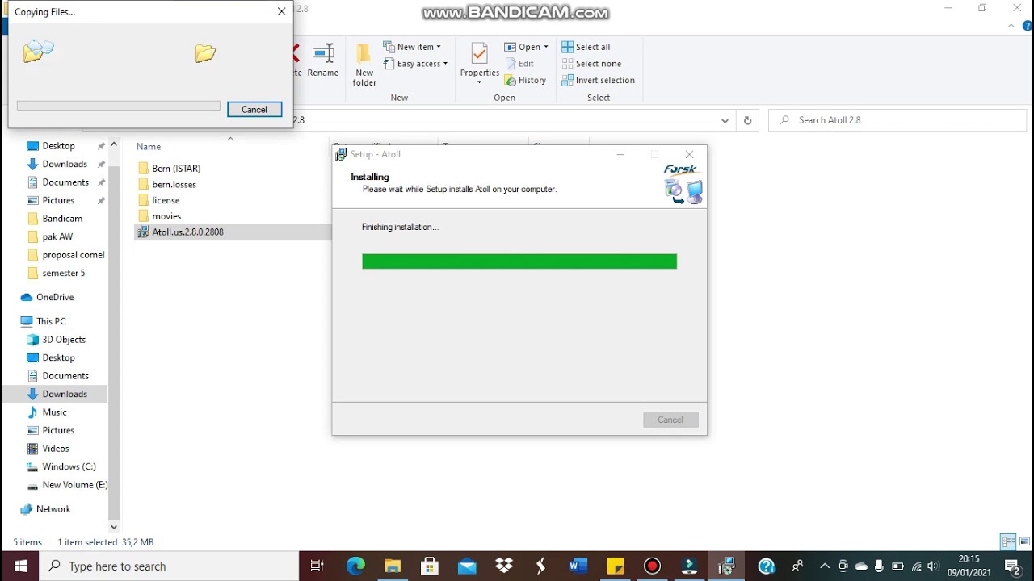The height and width of the screenshot is (581, 1034).
Task: Collapse the File Explorer ribbon
Action: point(1011,26)
